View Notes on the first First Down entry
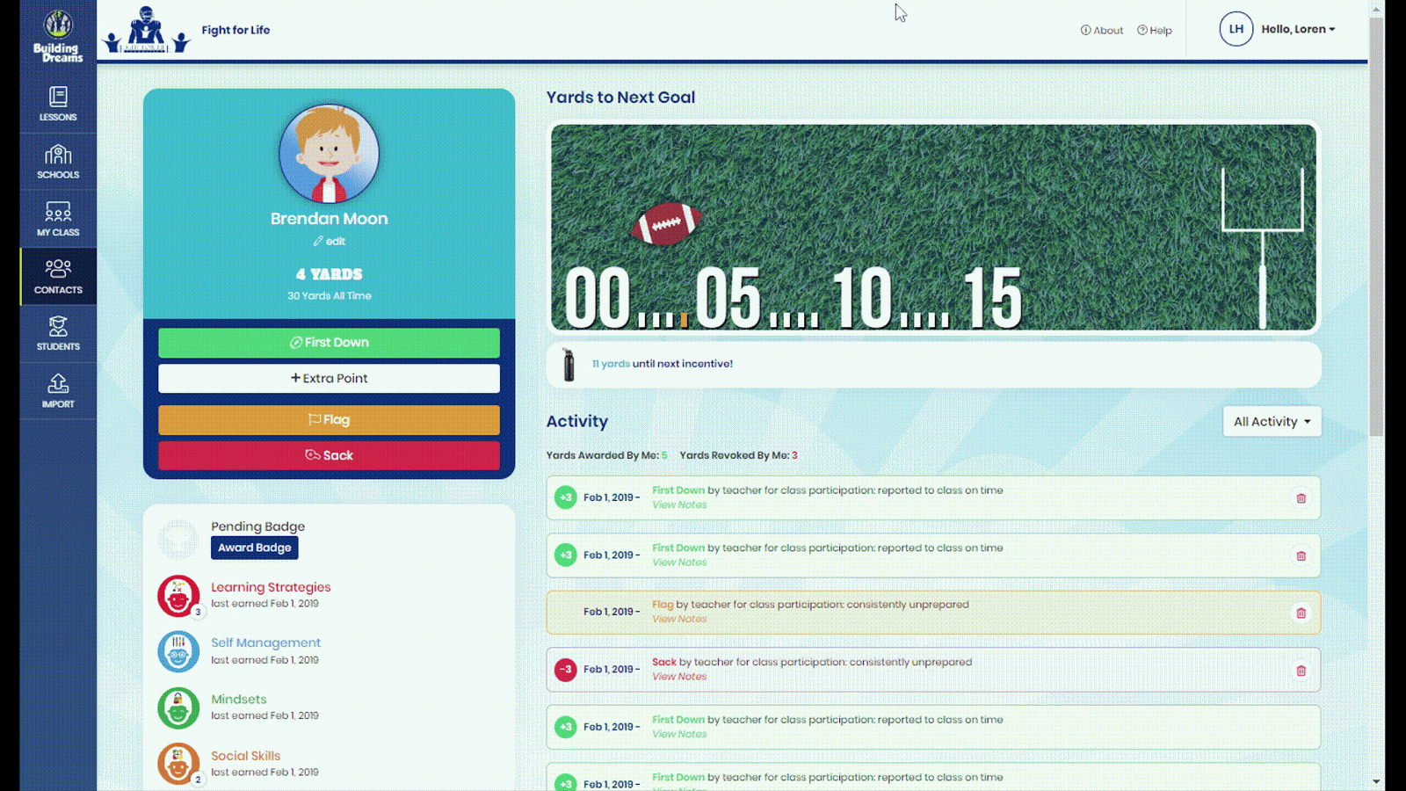 [x=679, y=505]
